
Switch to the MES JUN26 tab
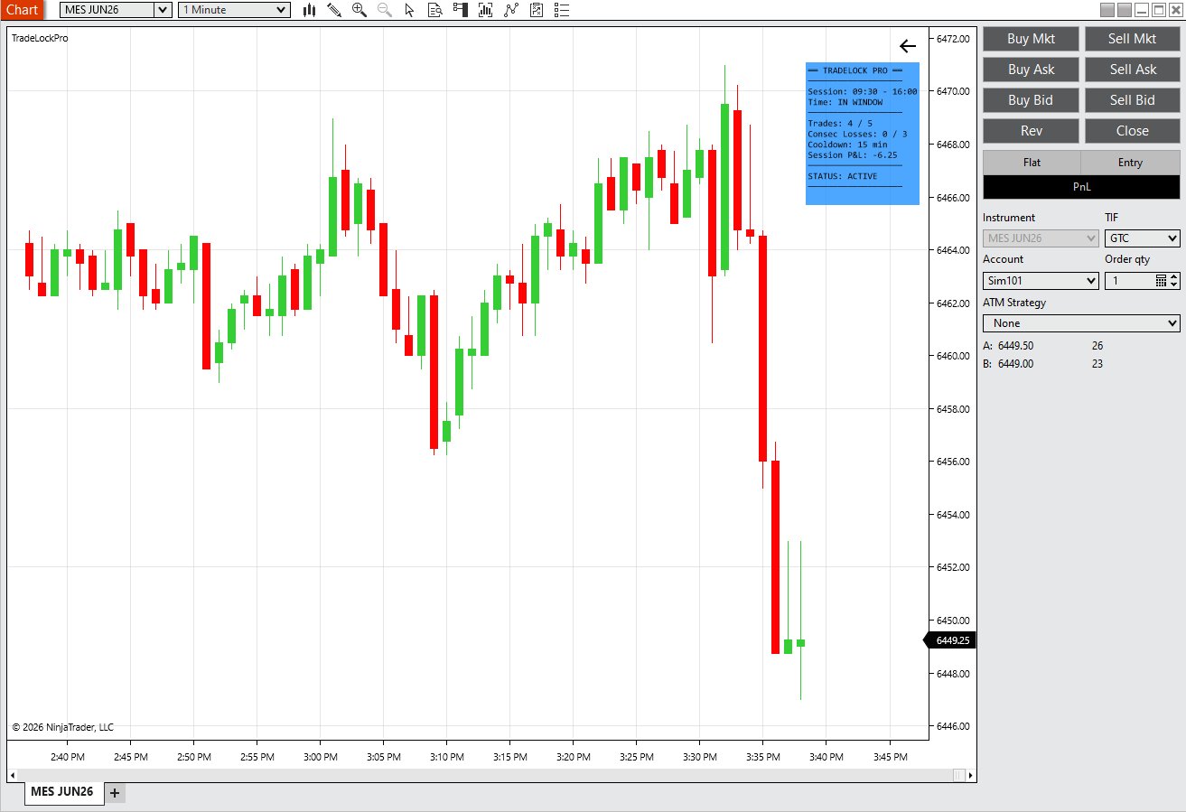coord(62,791)
